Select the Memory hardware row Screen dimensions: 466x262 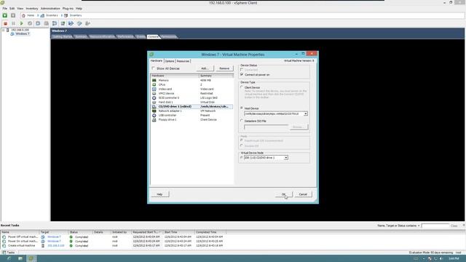click(191, 80)
